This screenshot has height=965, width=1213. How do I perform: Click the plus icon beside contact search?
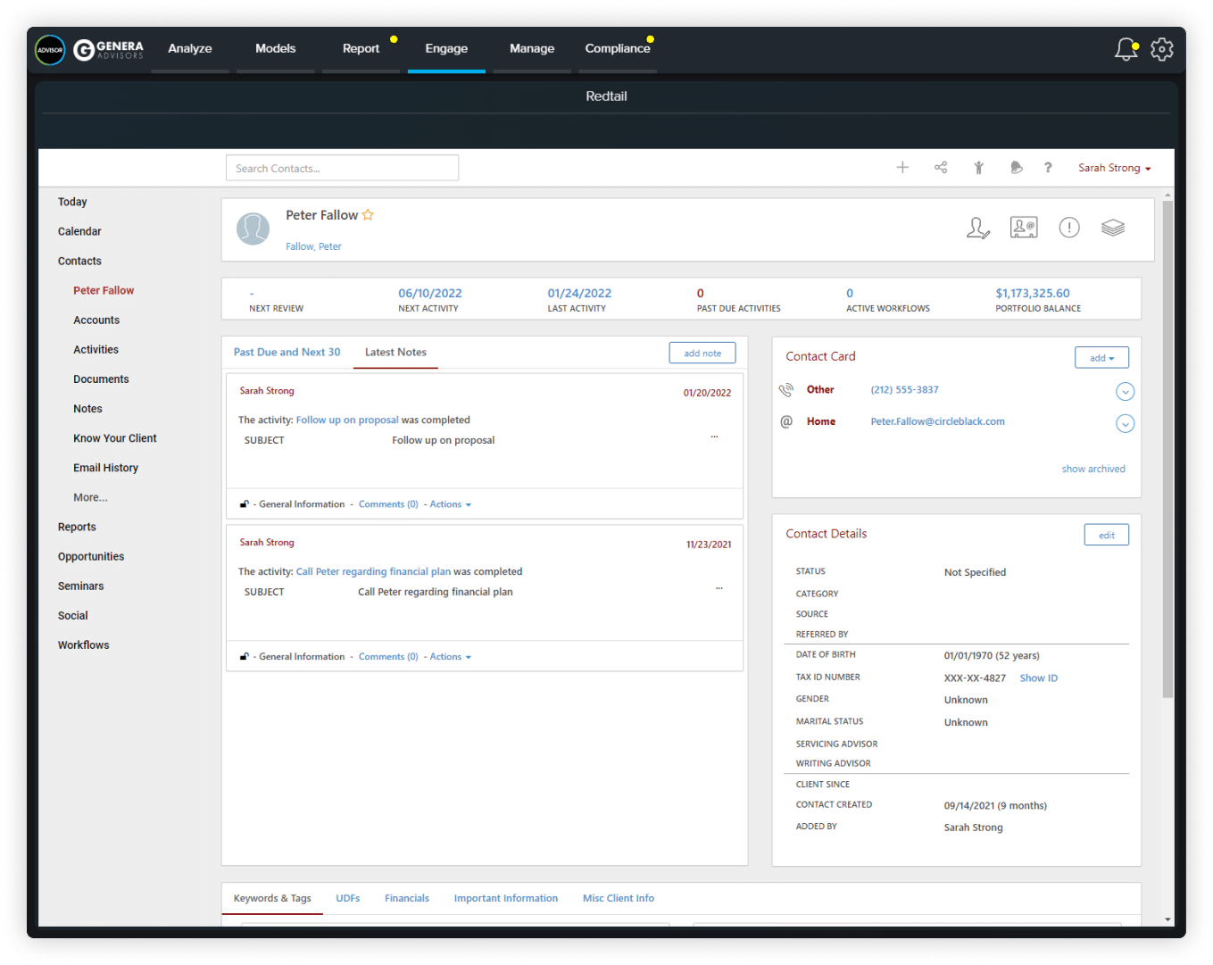point(902,168)
